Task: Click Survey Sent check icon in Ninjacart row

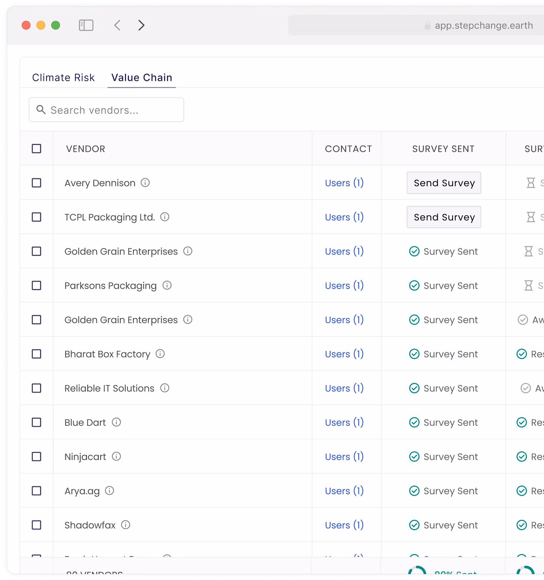Action: point(414,456)
